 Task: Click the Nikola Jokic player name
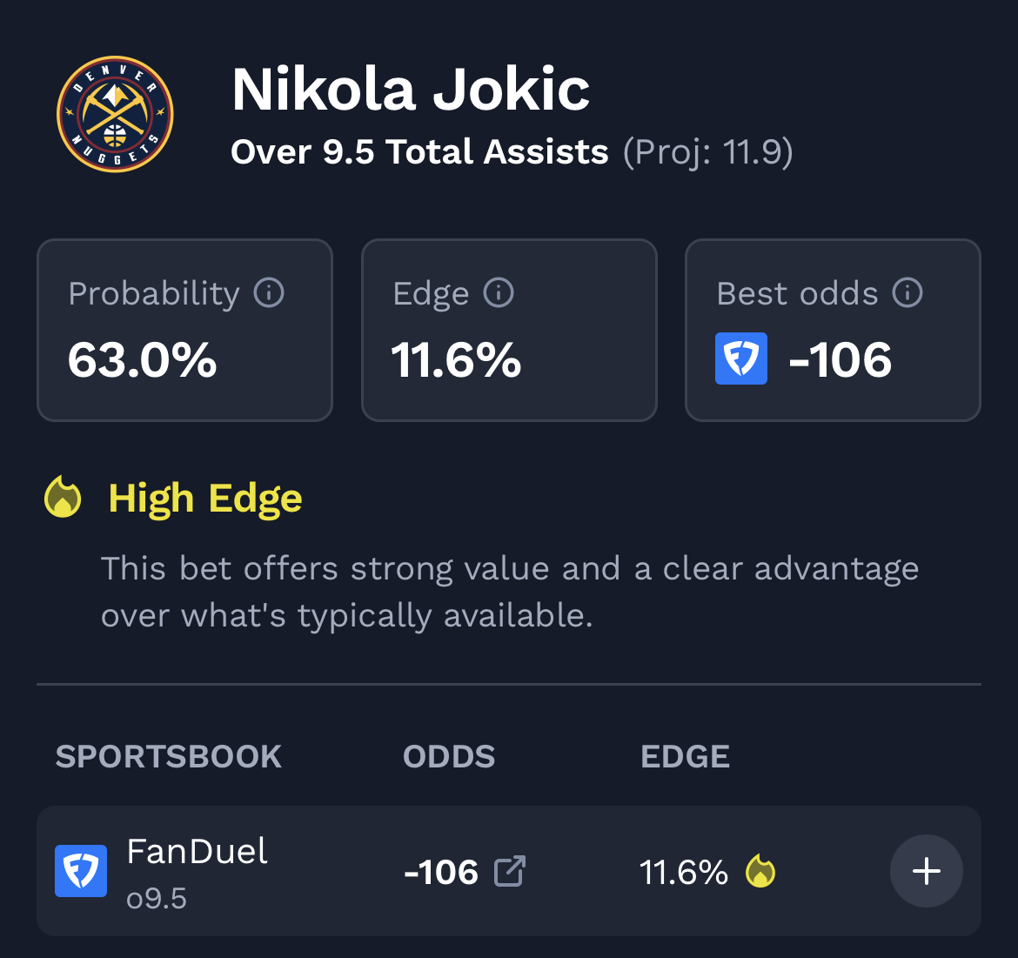(411, 90)
